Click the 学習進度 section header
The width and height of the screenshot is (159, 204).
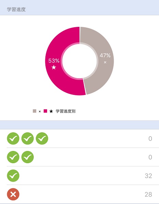point(16,10)
